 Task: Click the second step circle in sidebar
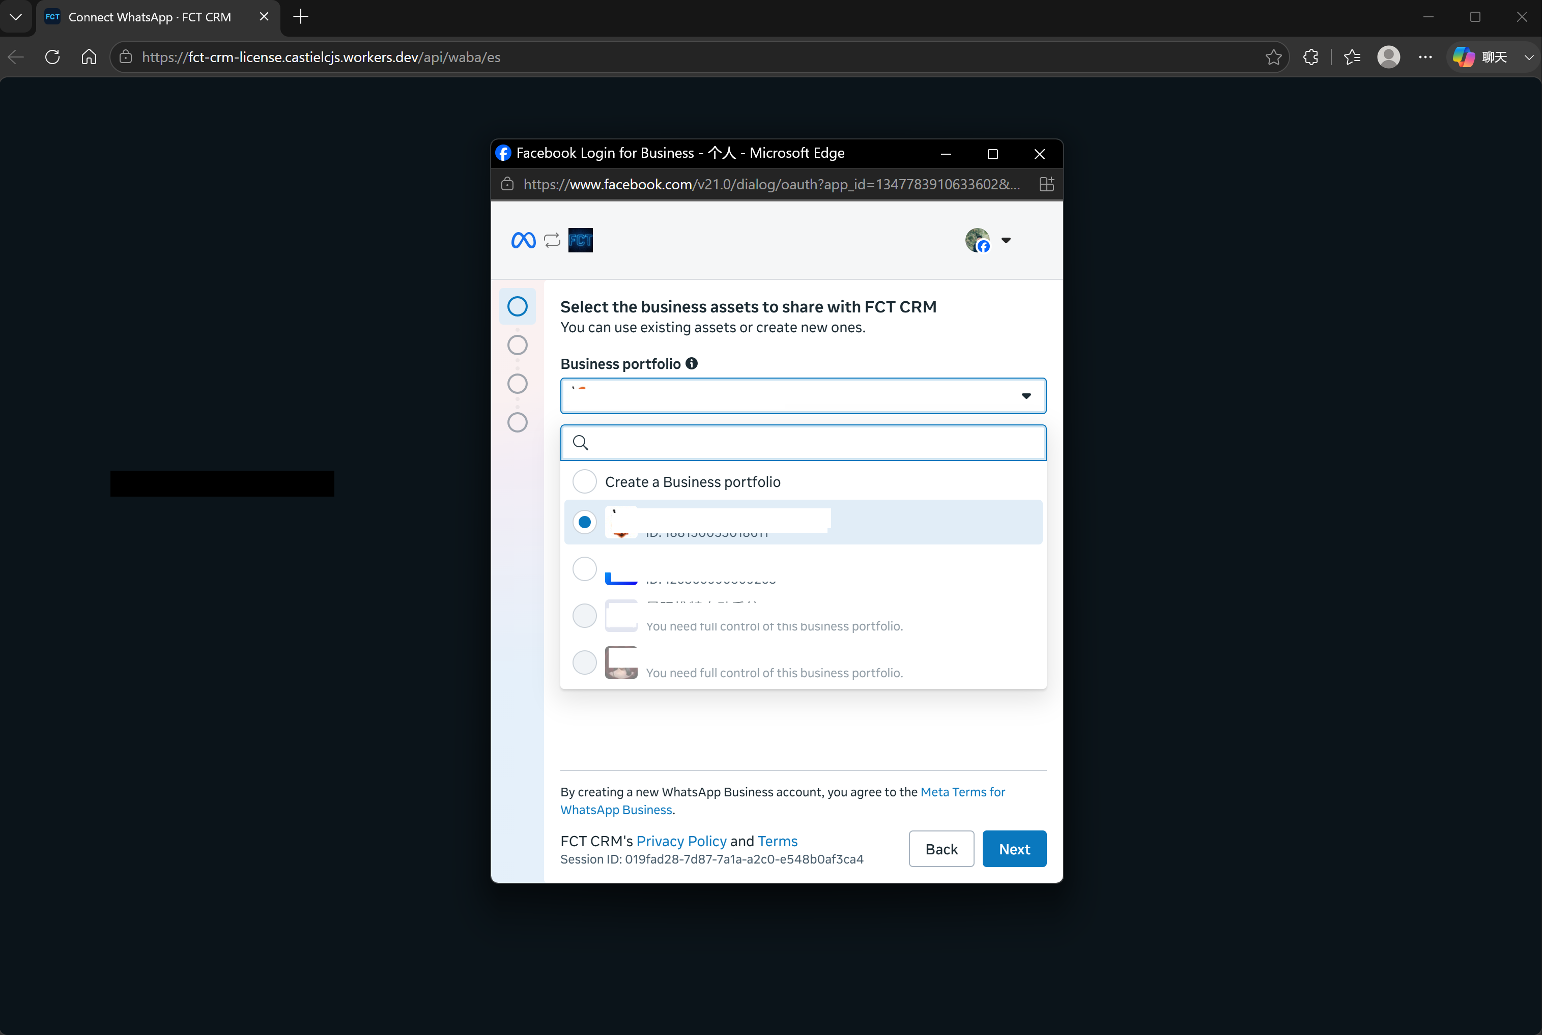click(x=518, y=345)
